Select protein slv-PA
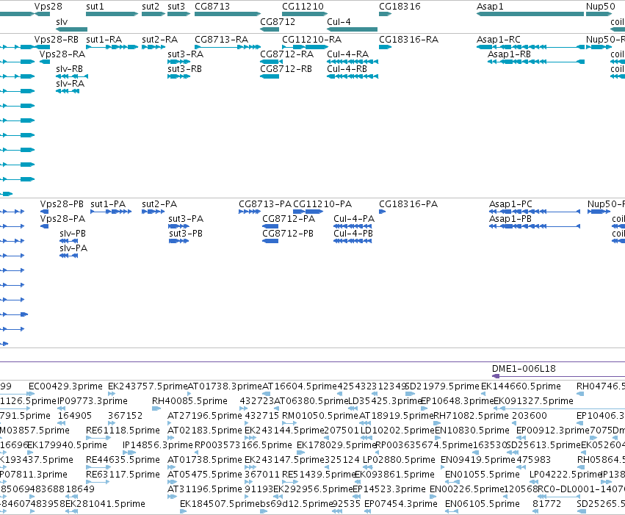Viewport: 625px width, 515px height. 73,248
